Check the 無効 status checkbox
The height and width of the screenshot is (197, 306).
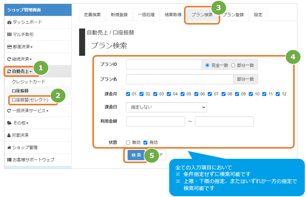click(x=128, y=142)
